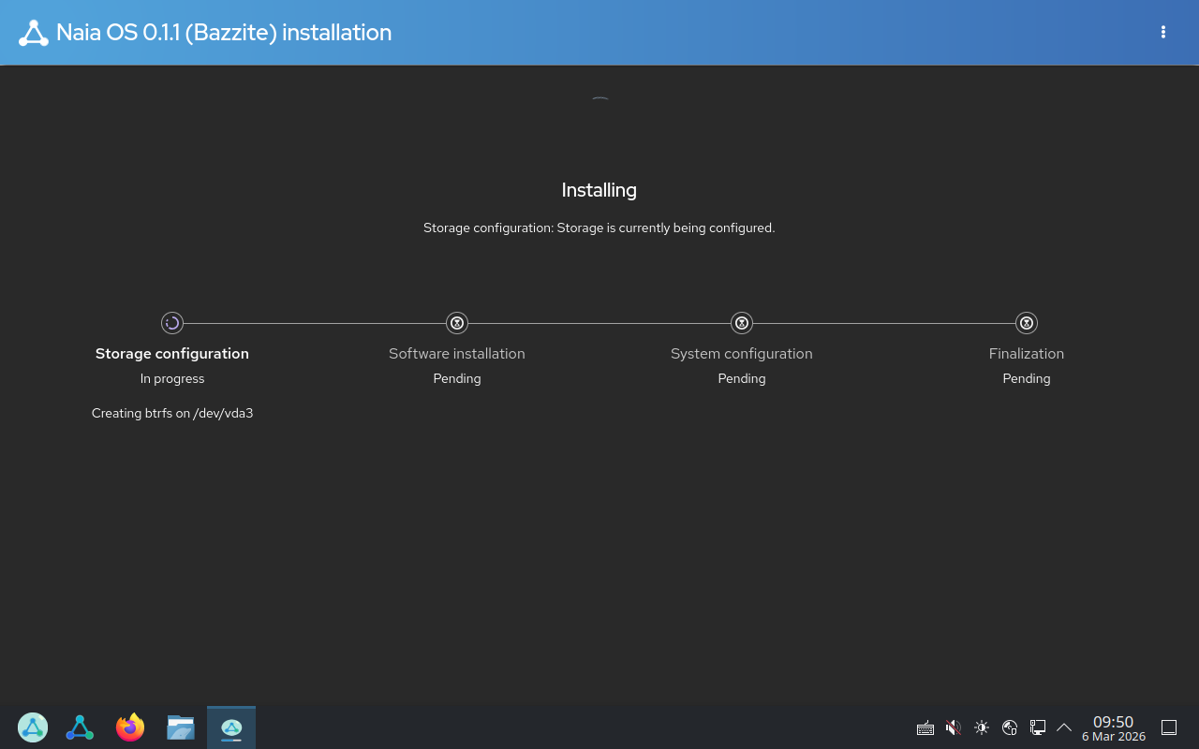Expand hidden tray icons with the up chevron
Image resolution: width=1199 pixels, height=749 pixels.
tap(1064, 727)
